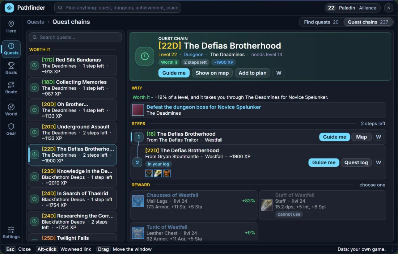Click Add to plan button

click(253, 73)
